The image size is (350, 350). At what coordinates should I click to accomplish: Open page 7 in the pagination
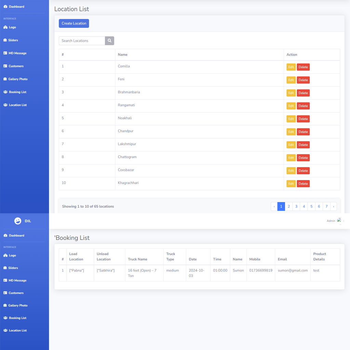coord(326,206)
